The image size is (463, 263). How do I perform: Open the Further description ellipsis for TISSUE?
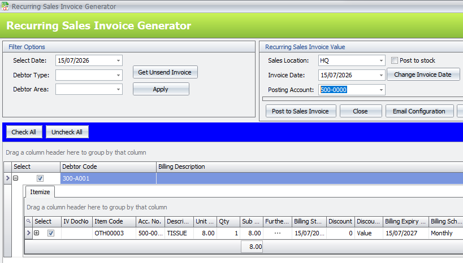point(277,233)
